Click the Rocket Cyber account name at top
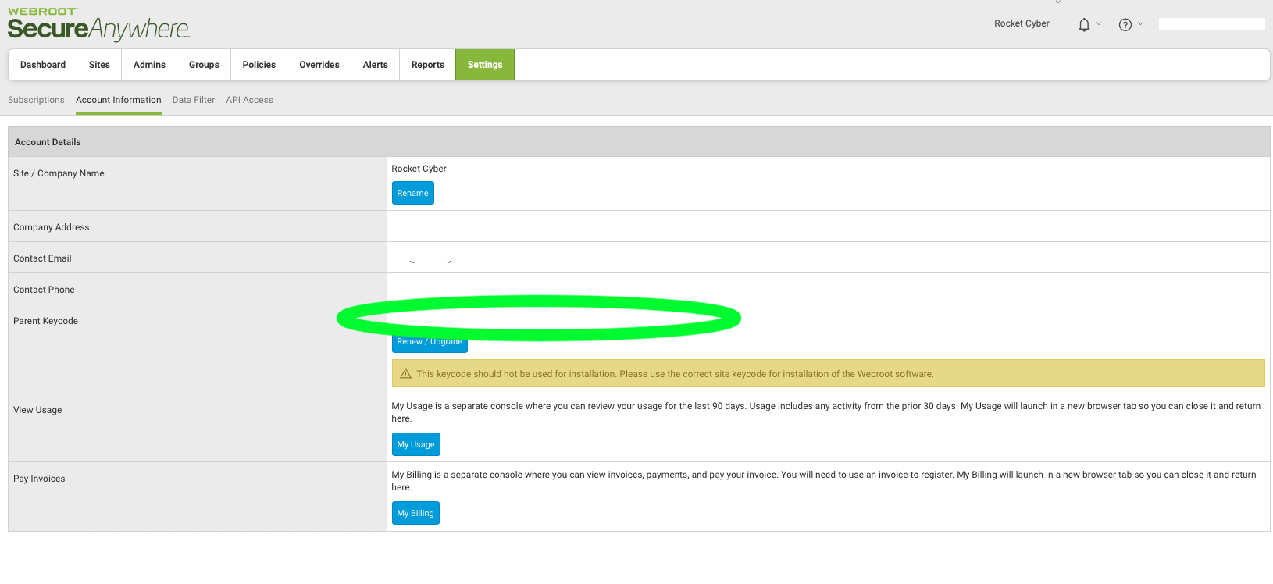Image resolution: width=1273 pixels, height=584 pixels. pos(1022,23)
